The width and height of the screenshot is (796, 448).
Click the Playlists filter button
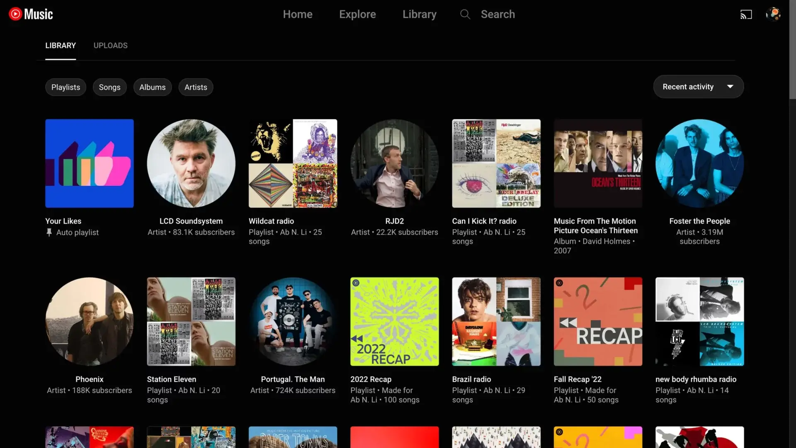(x=66, y=87)
